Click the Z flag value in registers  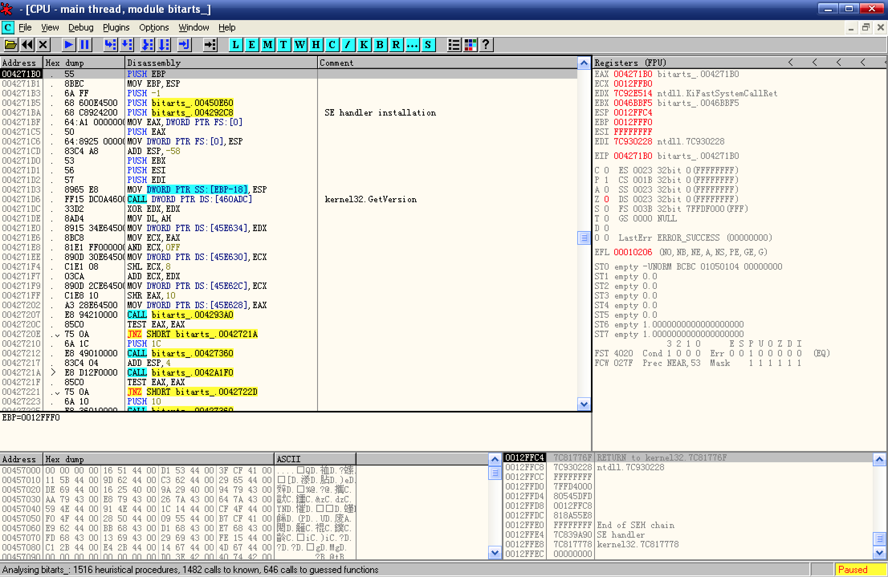pos(607,199)
